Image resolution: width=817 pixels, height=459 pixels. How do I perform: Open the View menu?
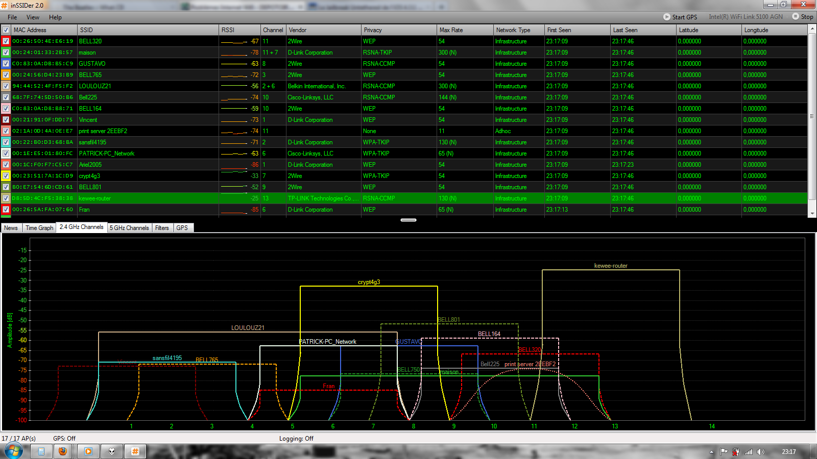point(33,17)
